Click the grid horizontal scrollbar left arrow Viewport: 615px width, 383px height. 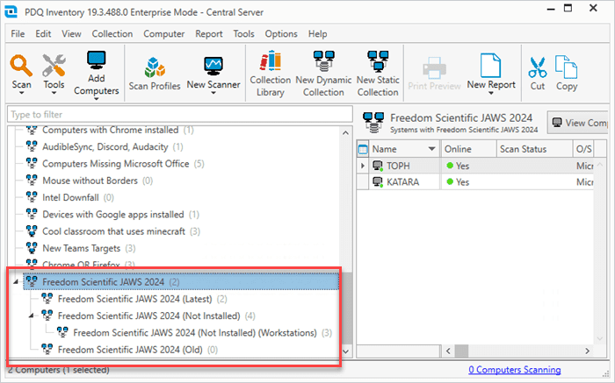448,351
